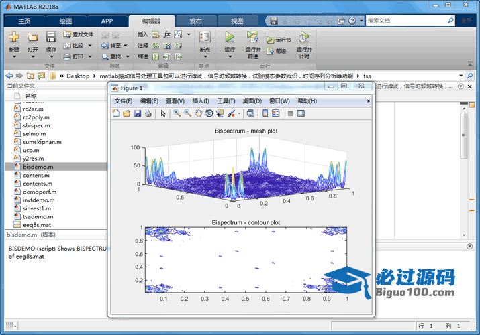Switch to the Publish (发布) tab
This screenshot has width=480, height=335.
195,21
